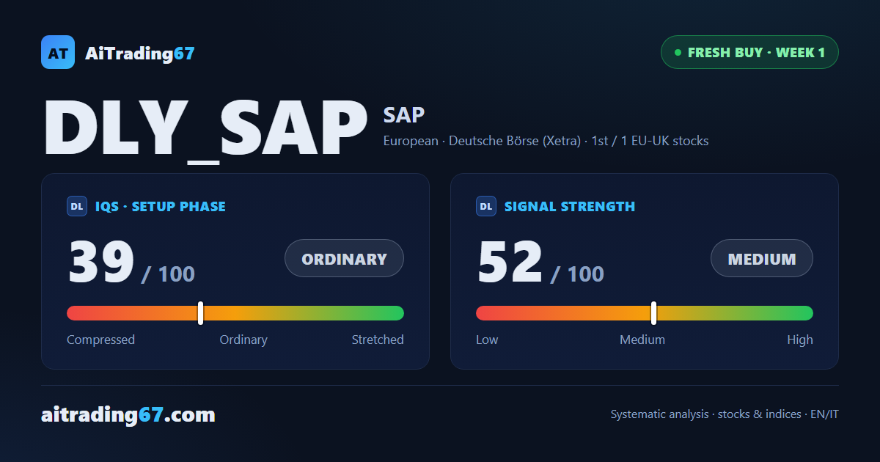This screenshot has height=462, width=880.
Task: Open the AiTrading67 brand name
Action: click(140, 53)
